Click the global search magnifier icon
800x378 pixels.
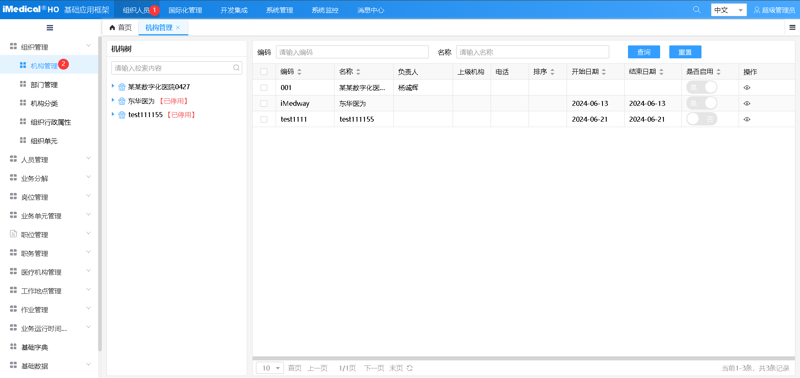(x=696, y=10)
